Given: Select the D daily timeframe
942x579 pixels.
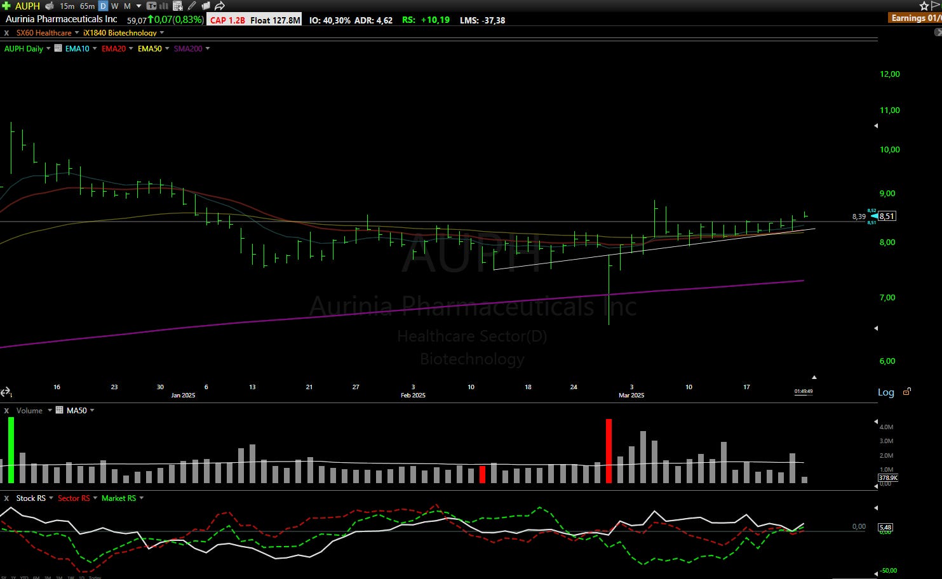Looking at the screenshot, I should [x=103, y=6].
